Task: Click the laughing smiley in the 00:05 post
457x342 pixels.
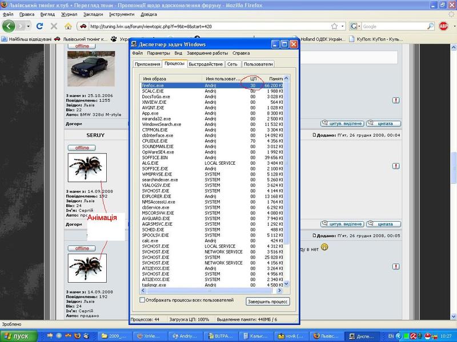Action: [324, 247]
